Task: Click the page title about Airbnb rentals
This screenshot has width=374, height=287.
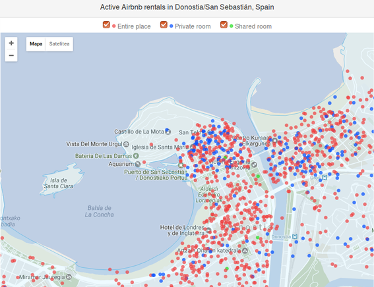Action: coord(187,7)
